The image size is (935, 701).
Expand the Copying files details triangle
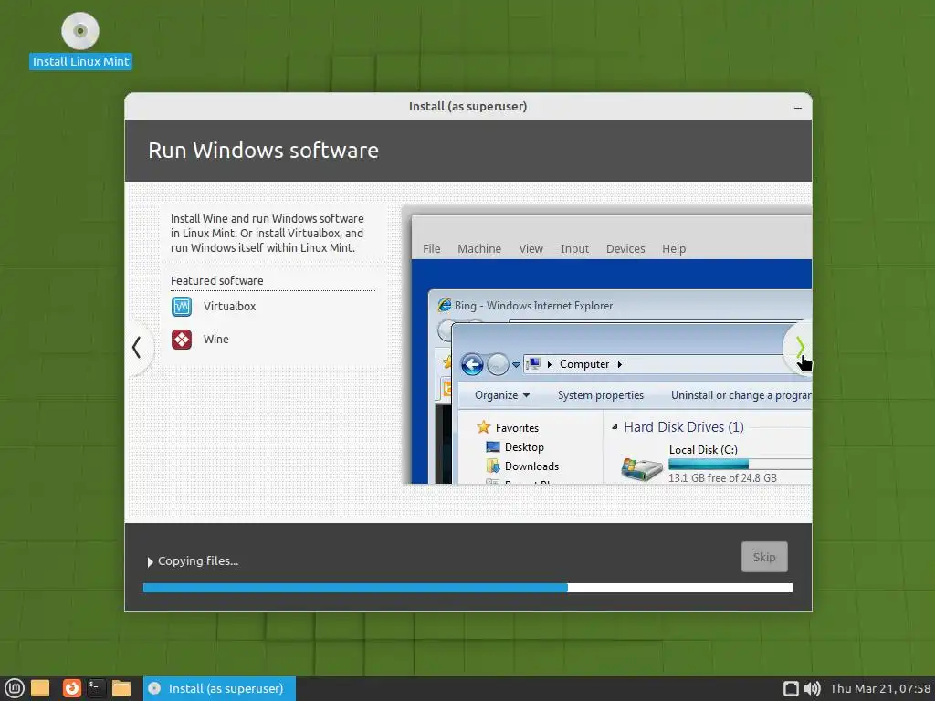(x=151, y=561)
